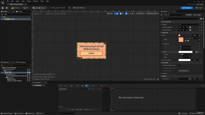Image resolution: width=205 pixels, height=115 pixels.
Task: Select BTN_Level in the hierarchy
Action: (12, 79)
